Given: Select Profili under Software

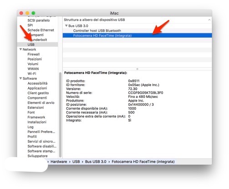Looking at the screenshot, I should point(32,137).
